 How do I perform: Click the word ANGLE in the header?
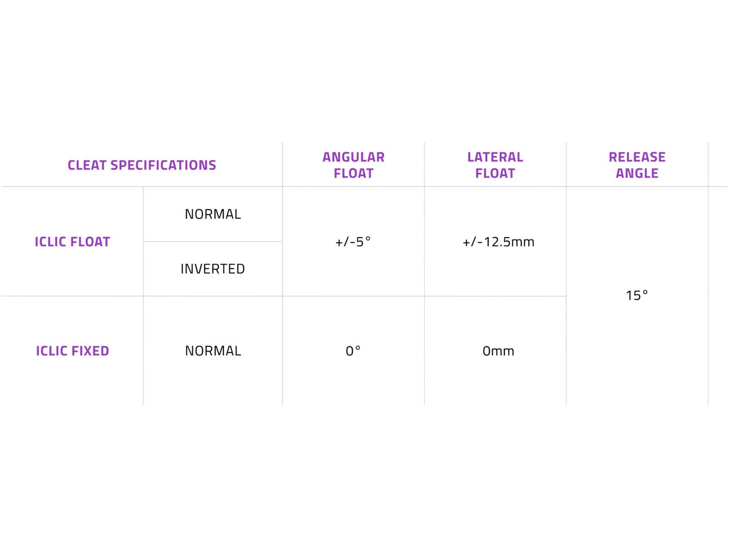[x=637, y=174]
